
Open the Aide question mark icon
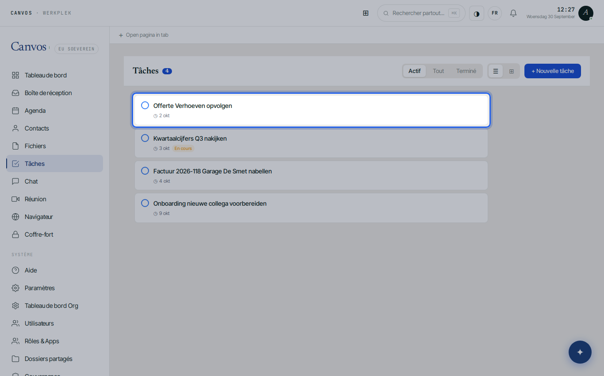click(x=15, y=270)
